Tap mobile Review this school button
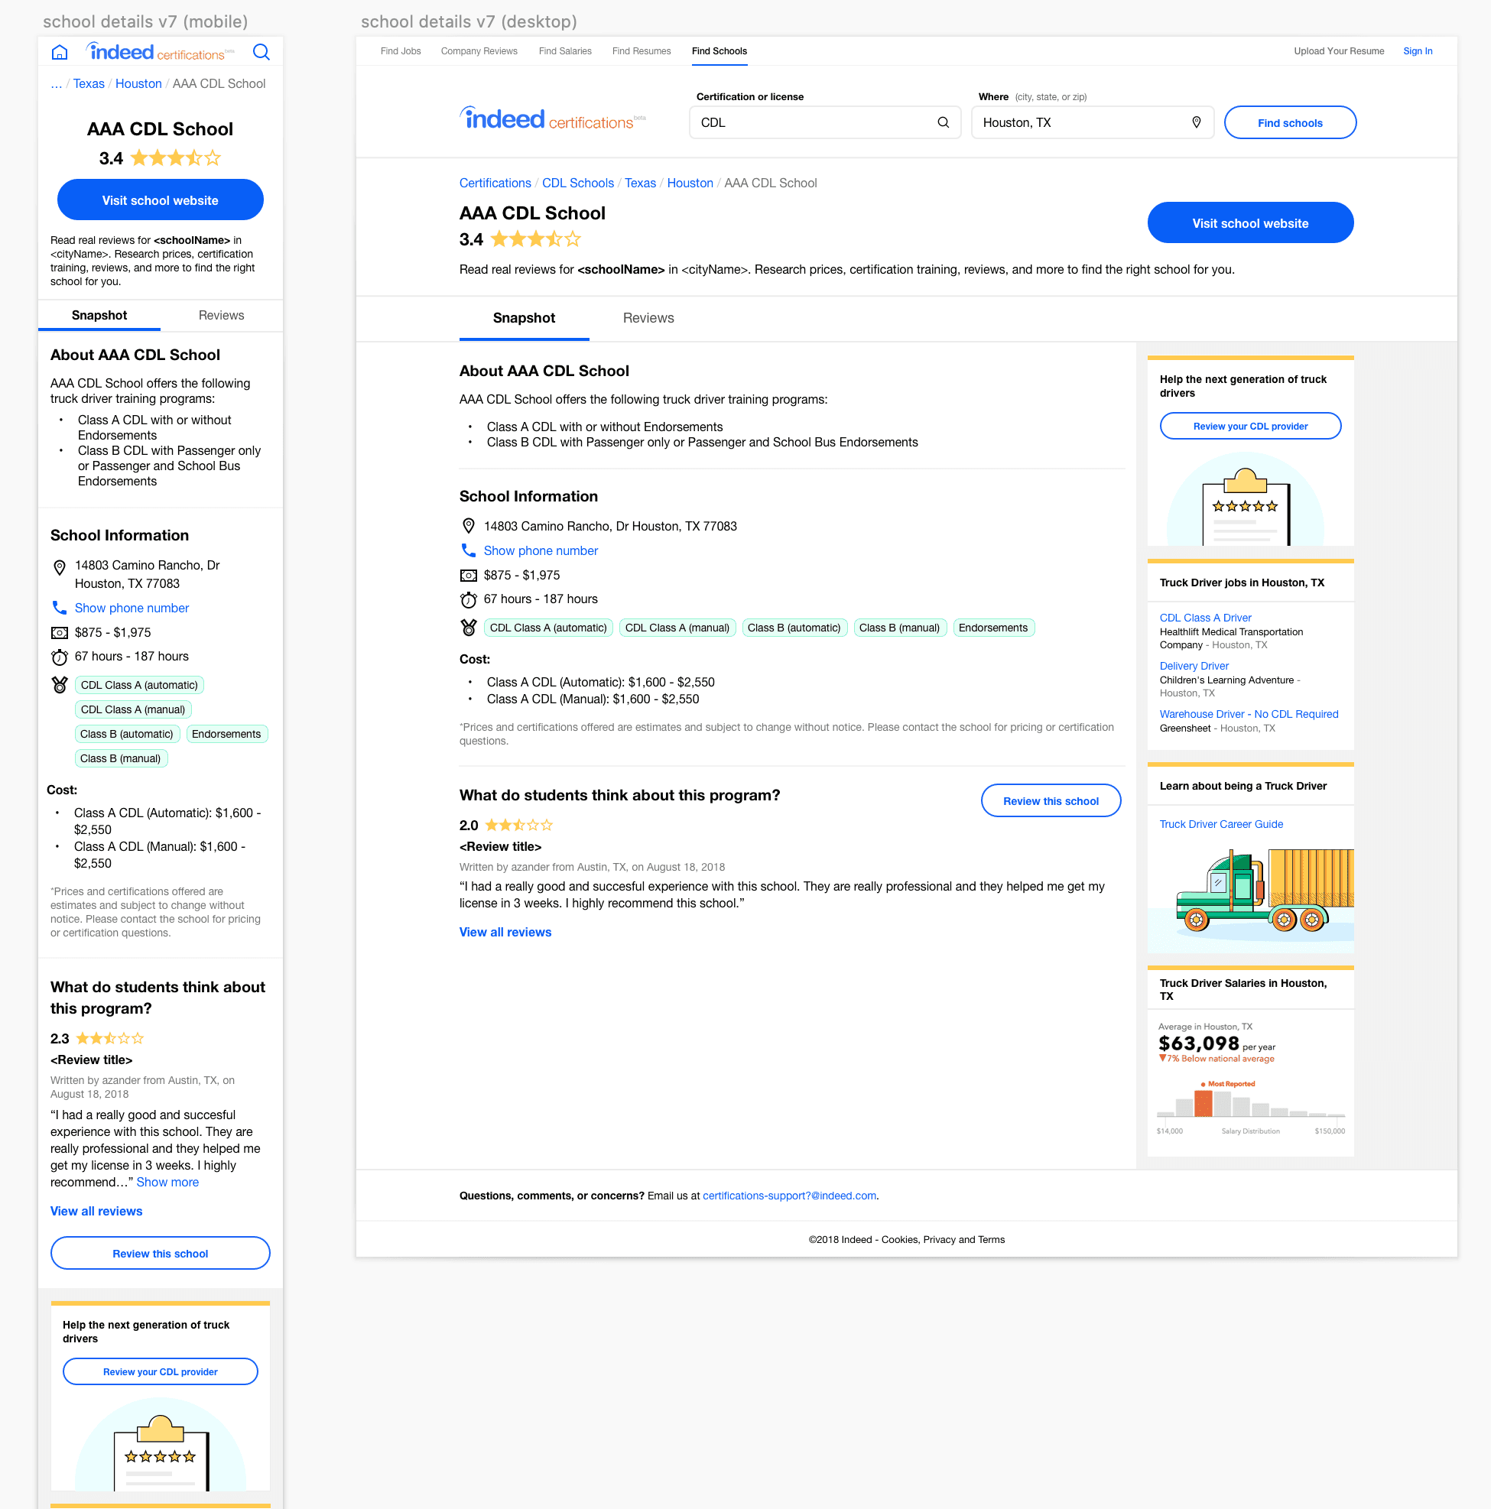Image resolution: width=1491 pixels, height=1509 pixels. (x=160, y=1254)
